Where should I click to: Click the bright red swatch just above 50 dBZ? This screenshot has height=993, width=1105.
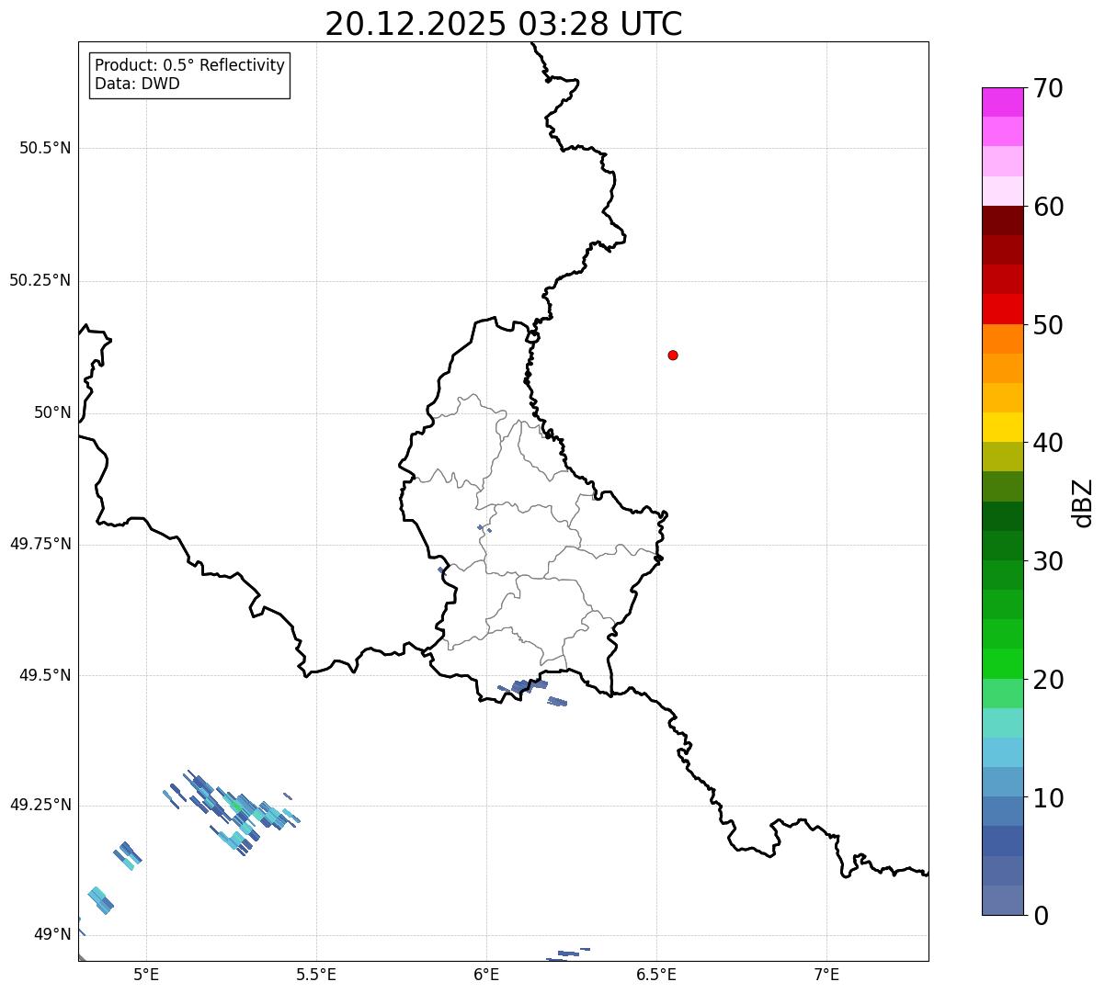(x=1002, y=309)
